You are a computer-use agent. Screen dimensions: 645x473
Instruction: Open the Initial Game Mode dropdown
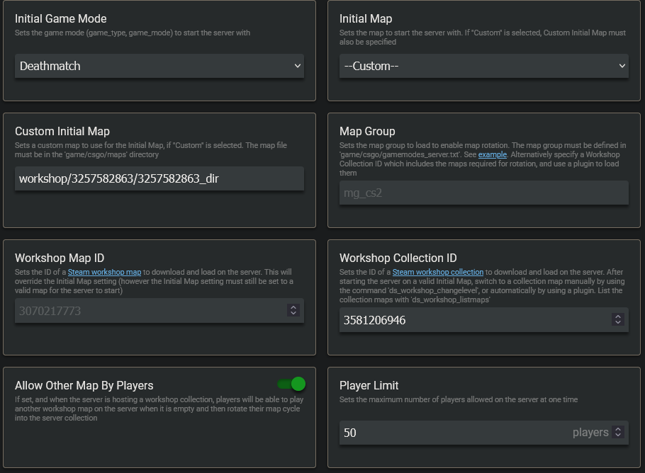159,66
